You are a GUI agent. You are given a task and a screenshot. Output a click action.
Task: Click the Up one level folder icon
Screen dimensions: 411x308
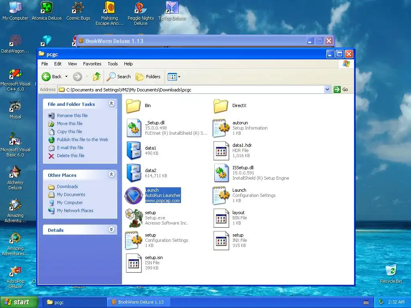97,77
